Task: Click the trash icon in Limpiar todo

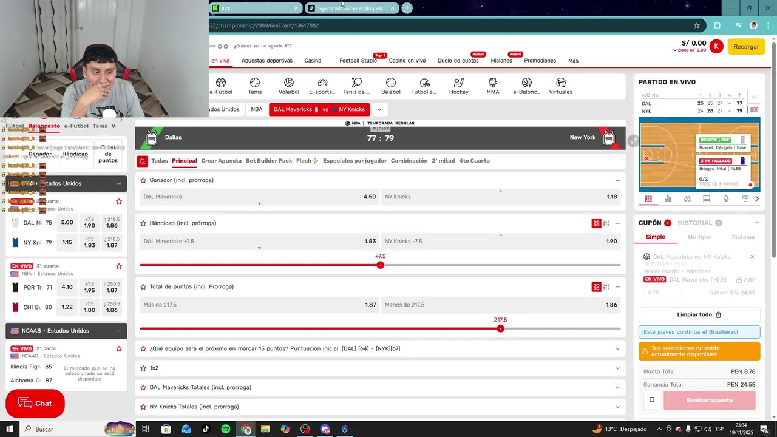Action: 719,314
